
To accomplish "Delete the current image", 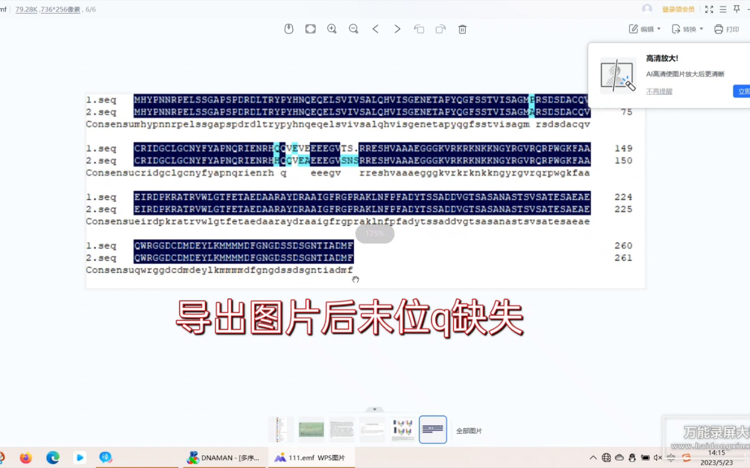I will 462,29.
